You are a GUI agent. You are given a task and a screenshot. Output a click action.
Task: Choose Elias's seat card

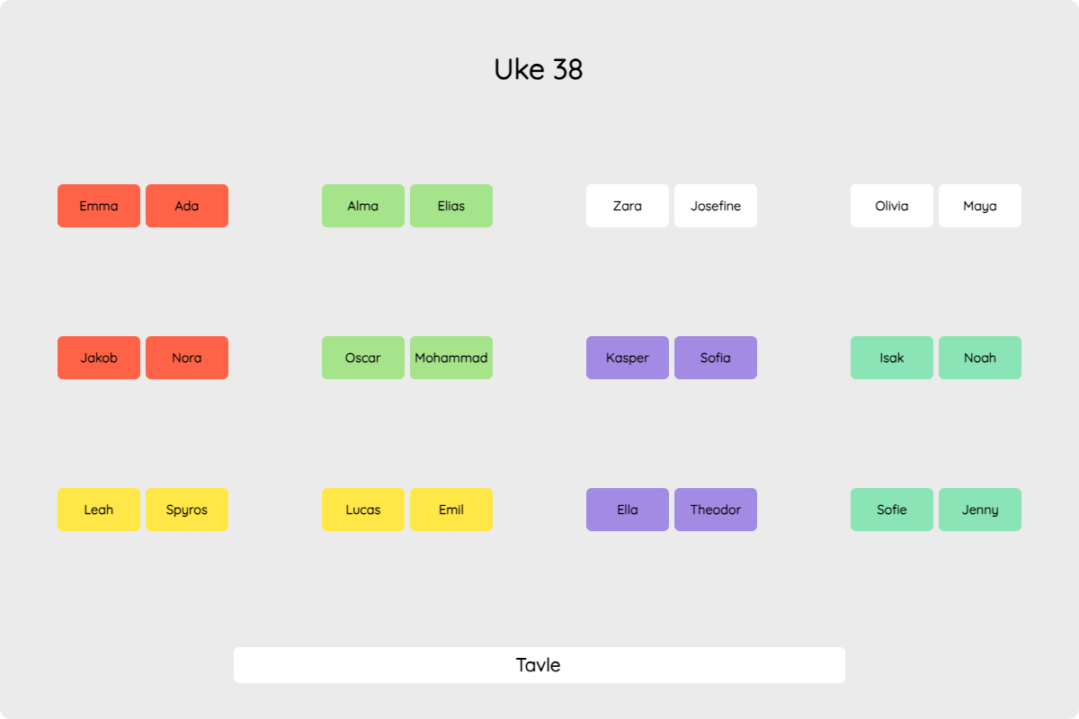(x=451, y=206)
